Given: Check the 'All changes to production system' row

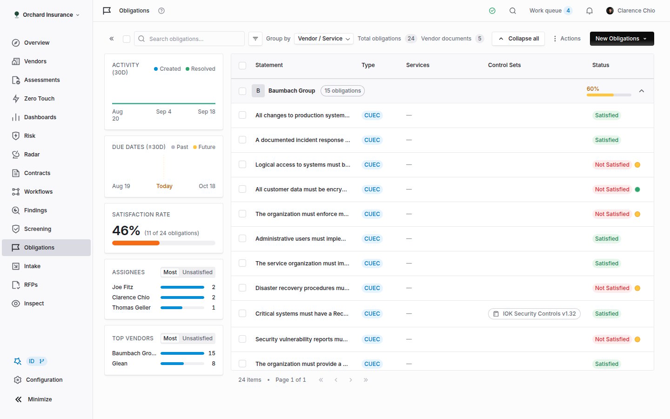Looking at the screenshot, I should (x=242, y=115).
